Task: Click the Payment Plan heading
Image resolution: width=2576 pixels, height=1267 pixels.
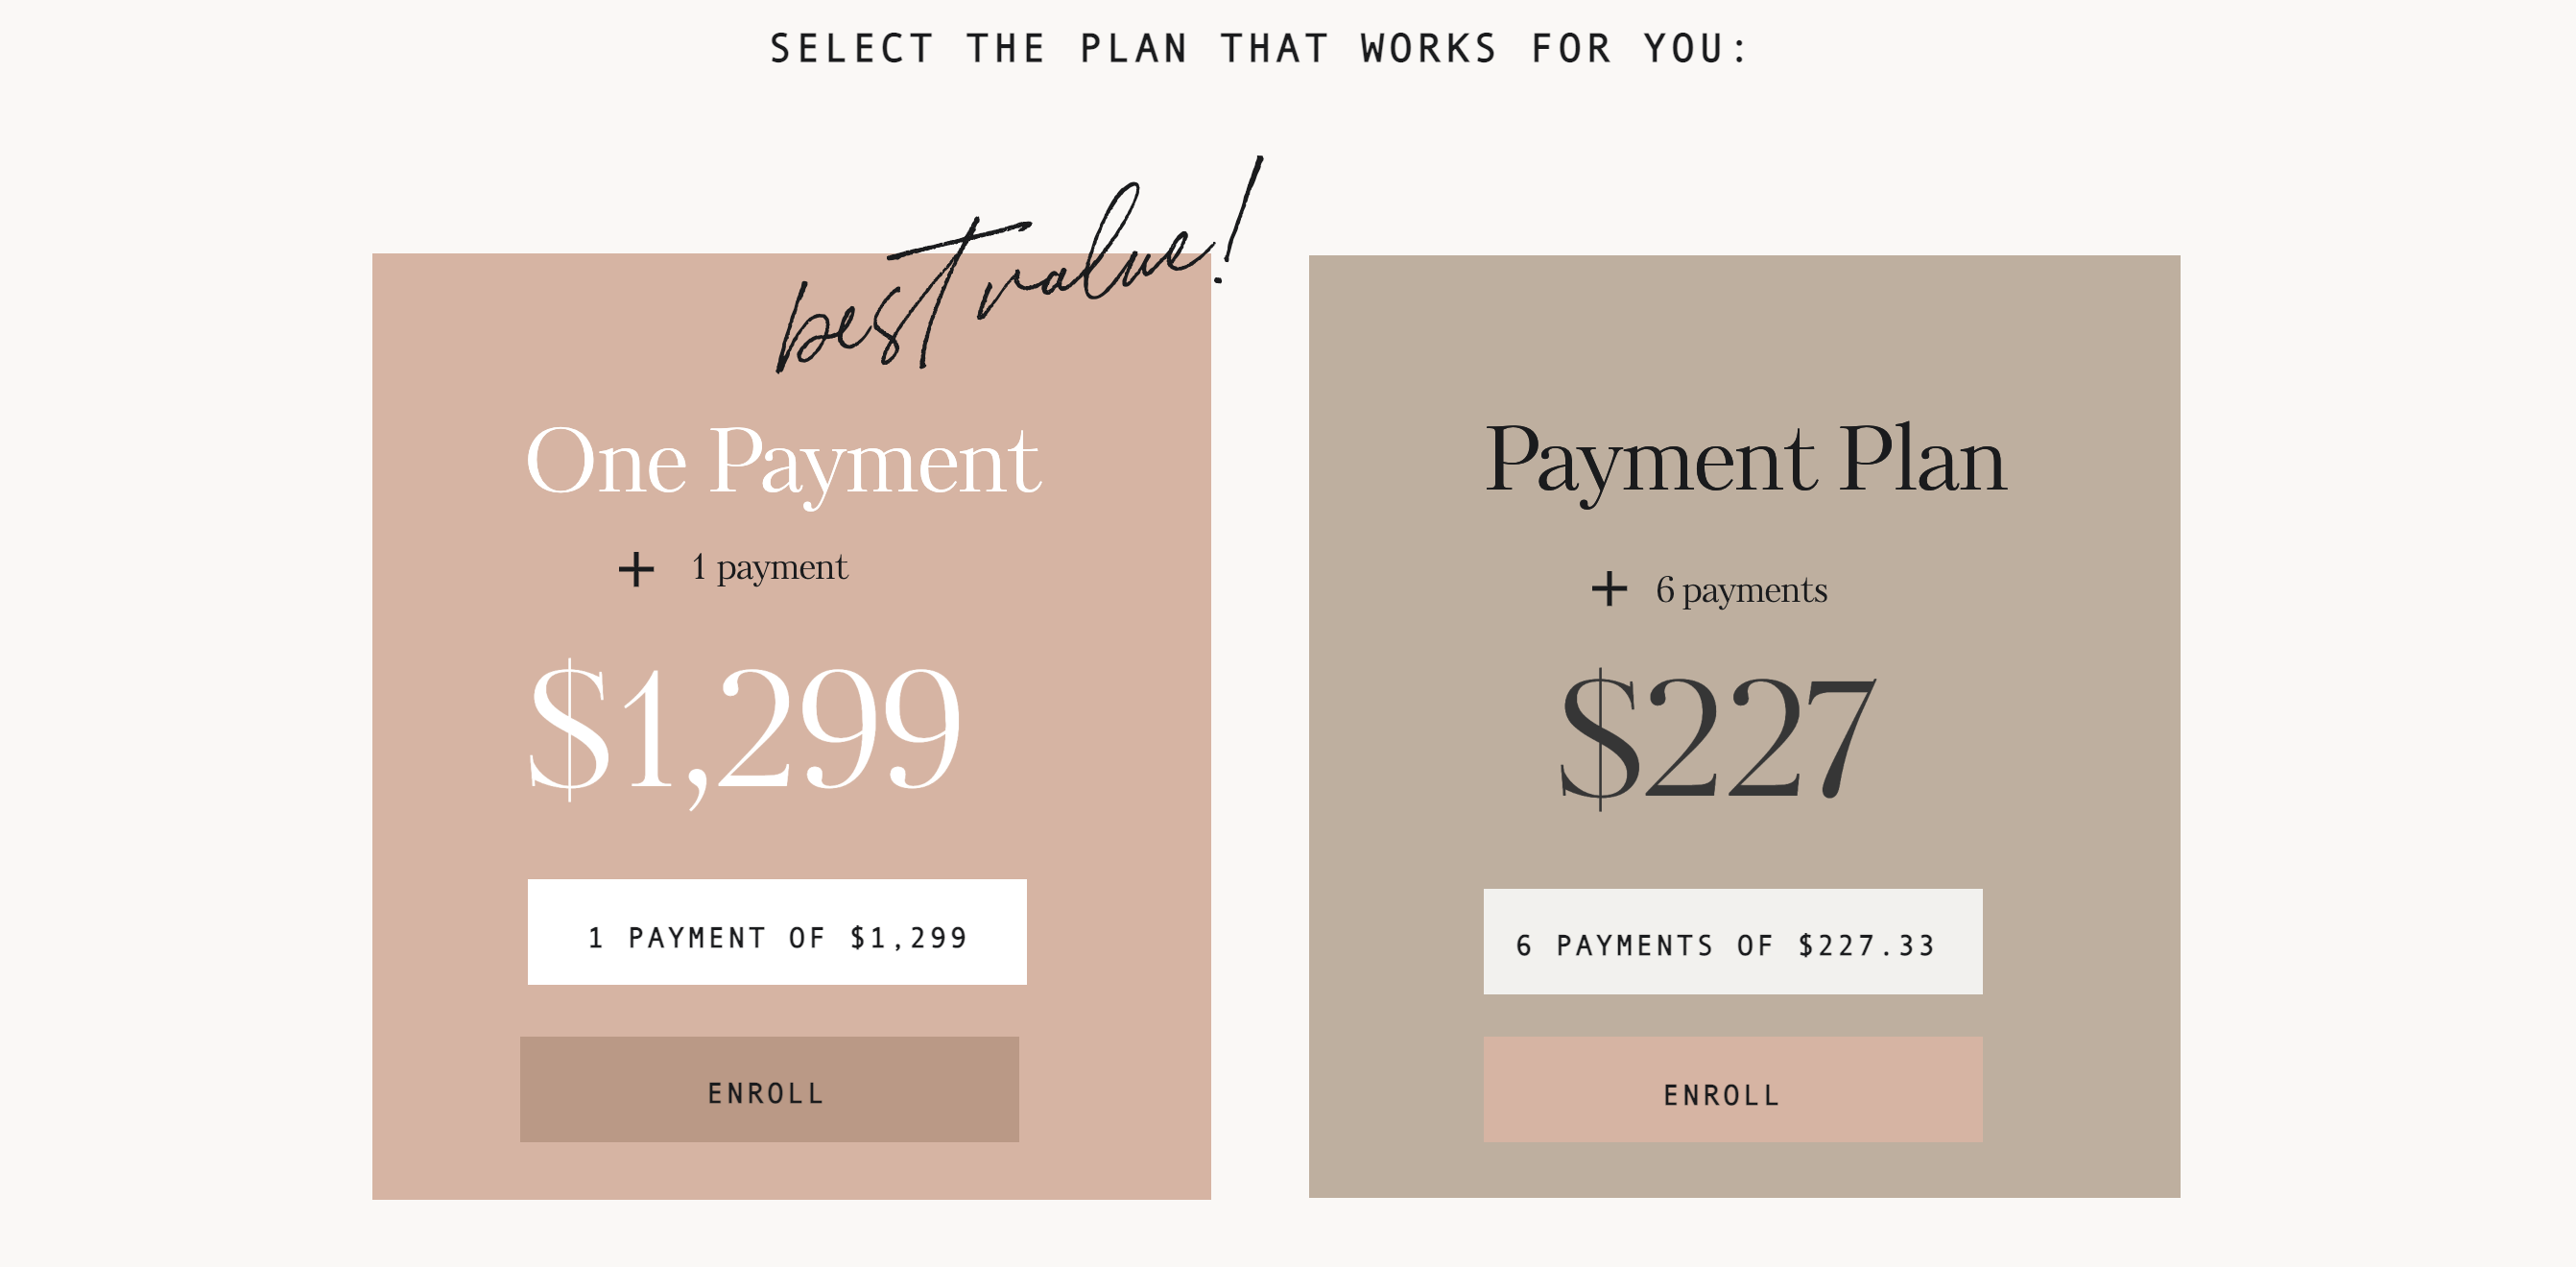Action: [x=1746, y=460]
